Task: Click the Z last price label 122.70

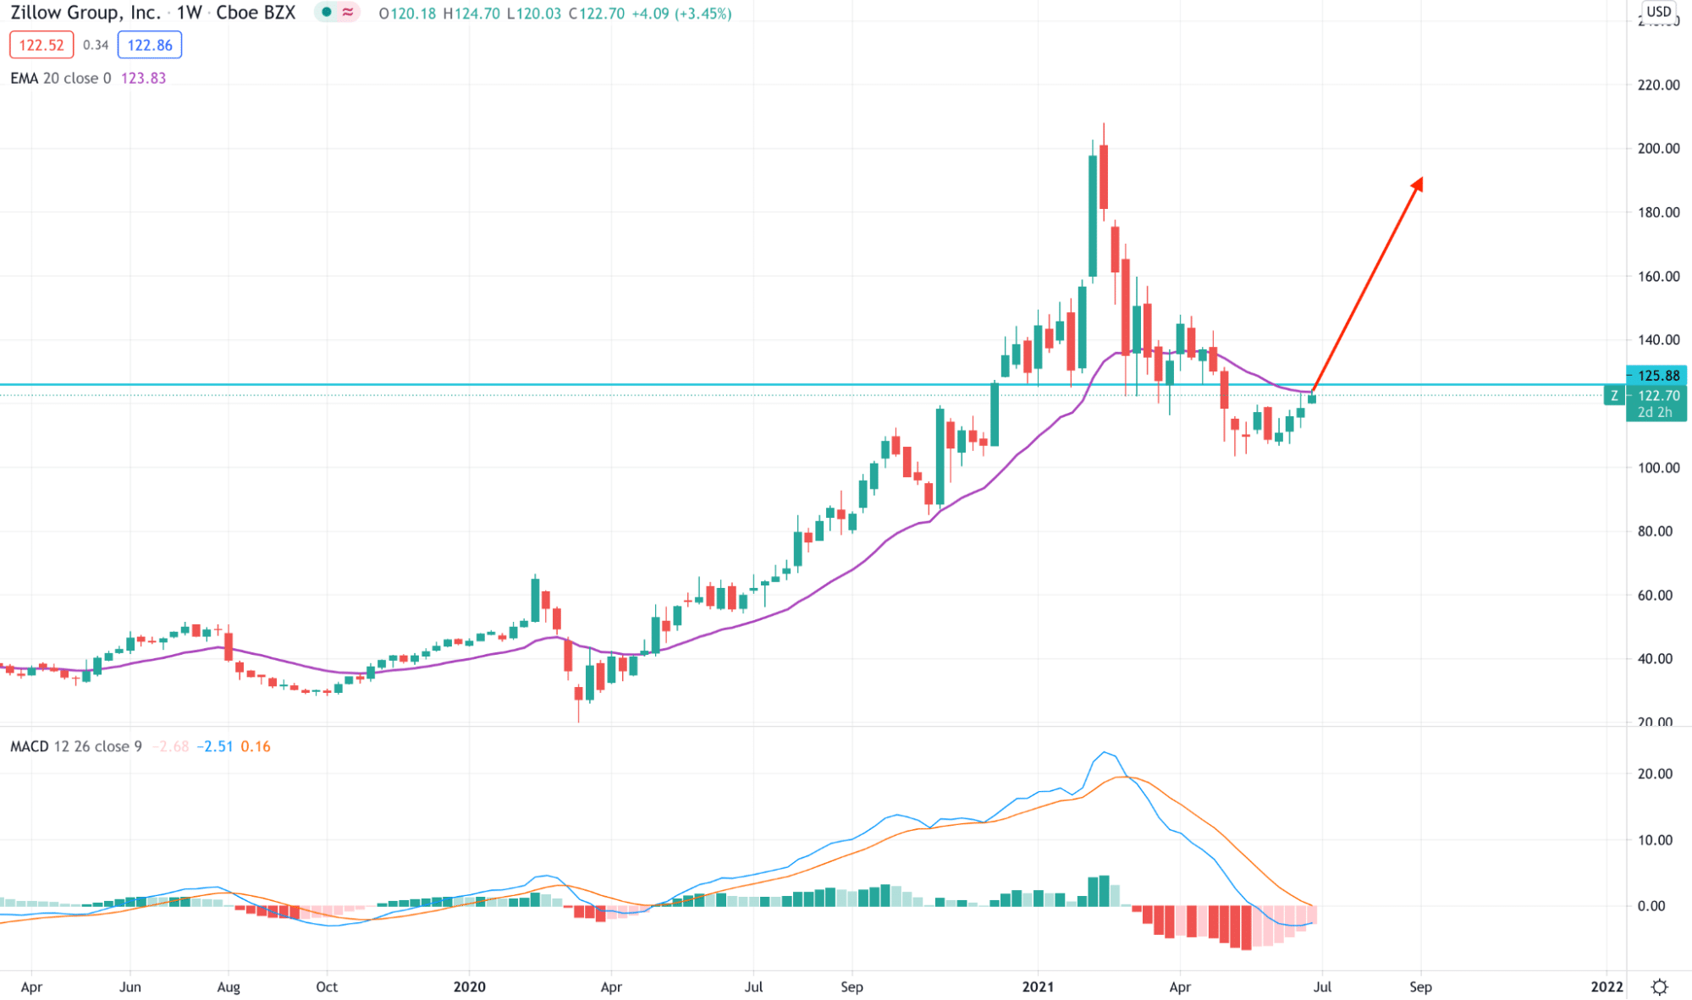Action: pyautogui.click(x=1658, y=395)
